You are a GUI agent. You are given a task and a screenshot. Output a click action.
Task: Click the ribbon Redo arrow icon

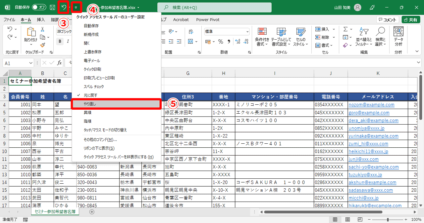[x=10, y=37]
